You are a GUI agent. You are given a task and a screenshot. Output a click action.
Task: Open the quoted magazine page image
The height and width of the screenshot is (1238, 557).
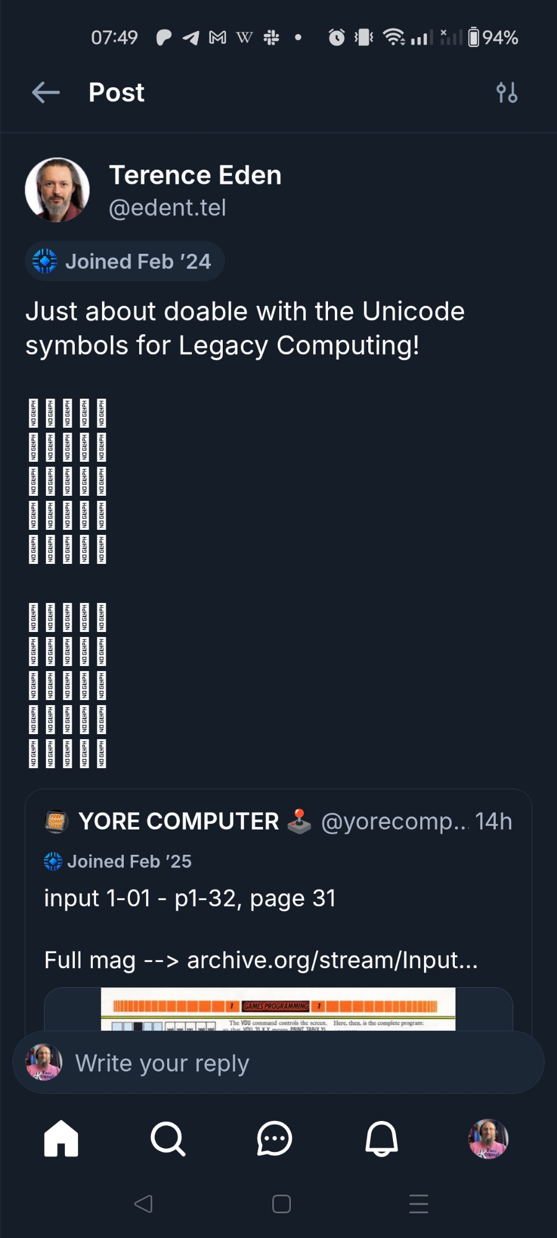click(x=278, y=1009)
